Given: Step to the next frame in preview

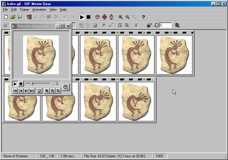Looking at the screenshot, I should pos(26,91).
